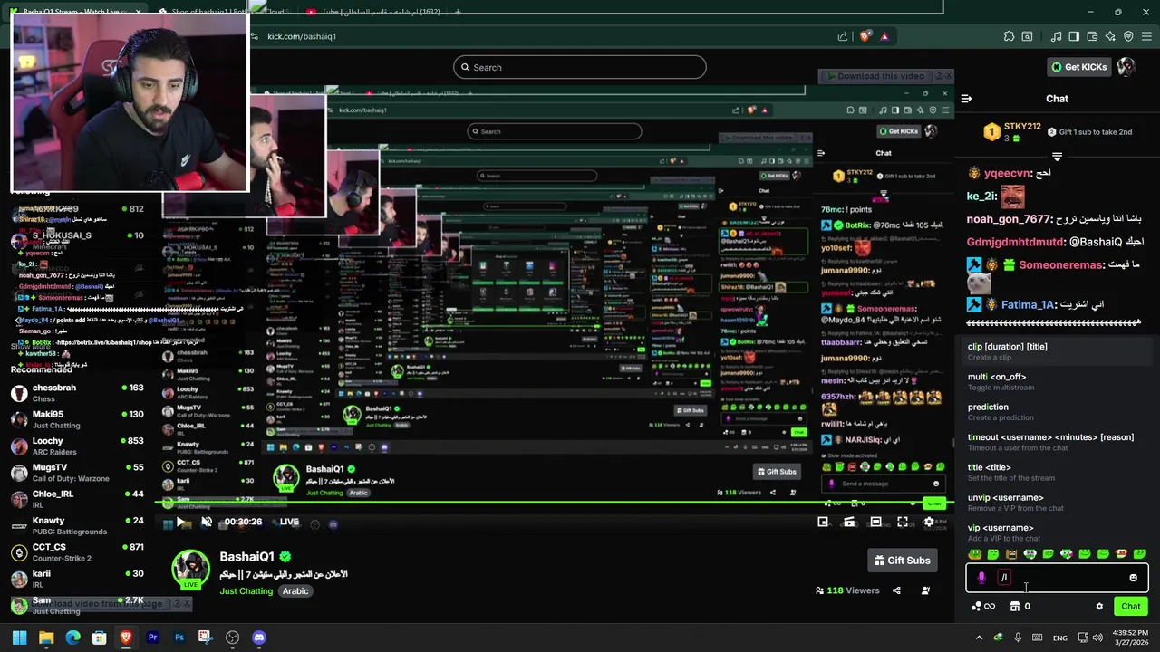Toggle theater mode in video player

tap(875, 522)
